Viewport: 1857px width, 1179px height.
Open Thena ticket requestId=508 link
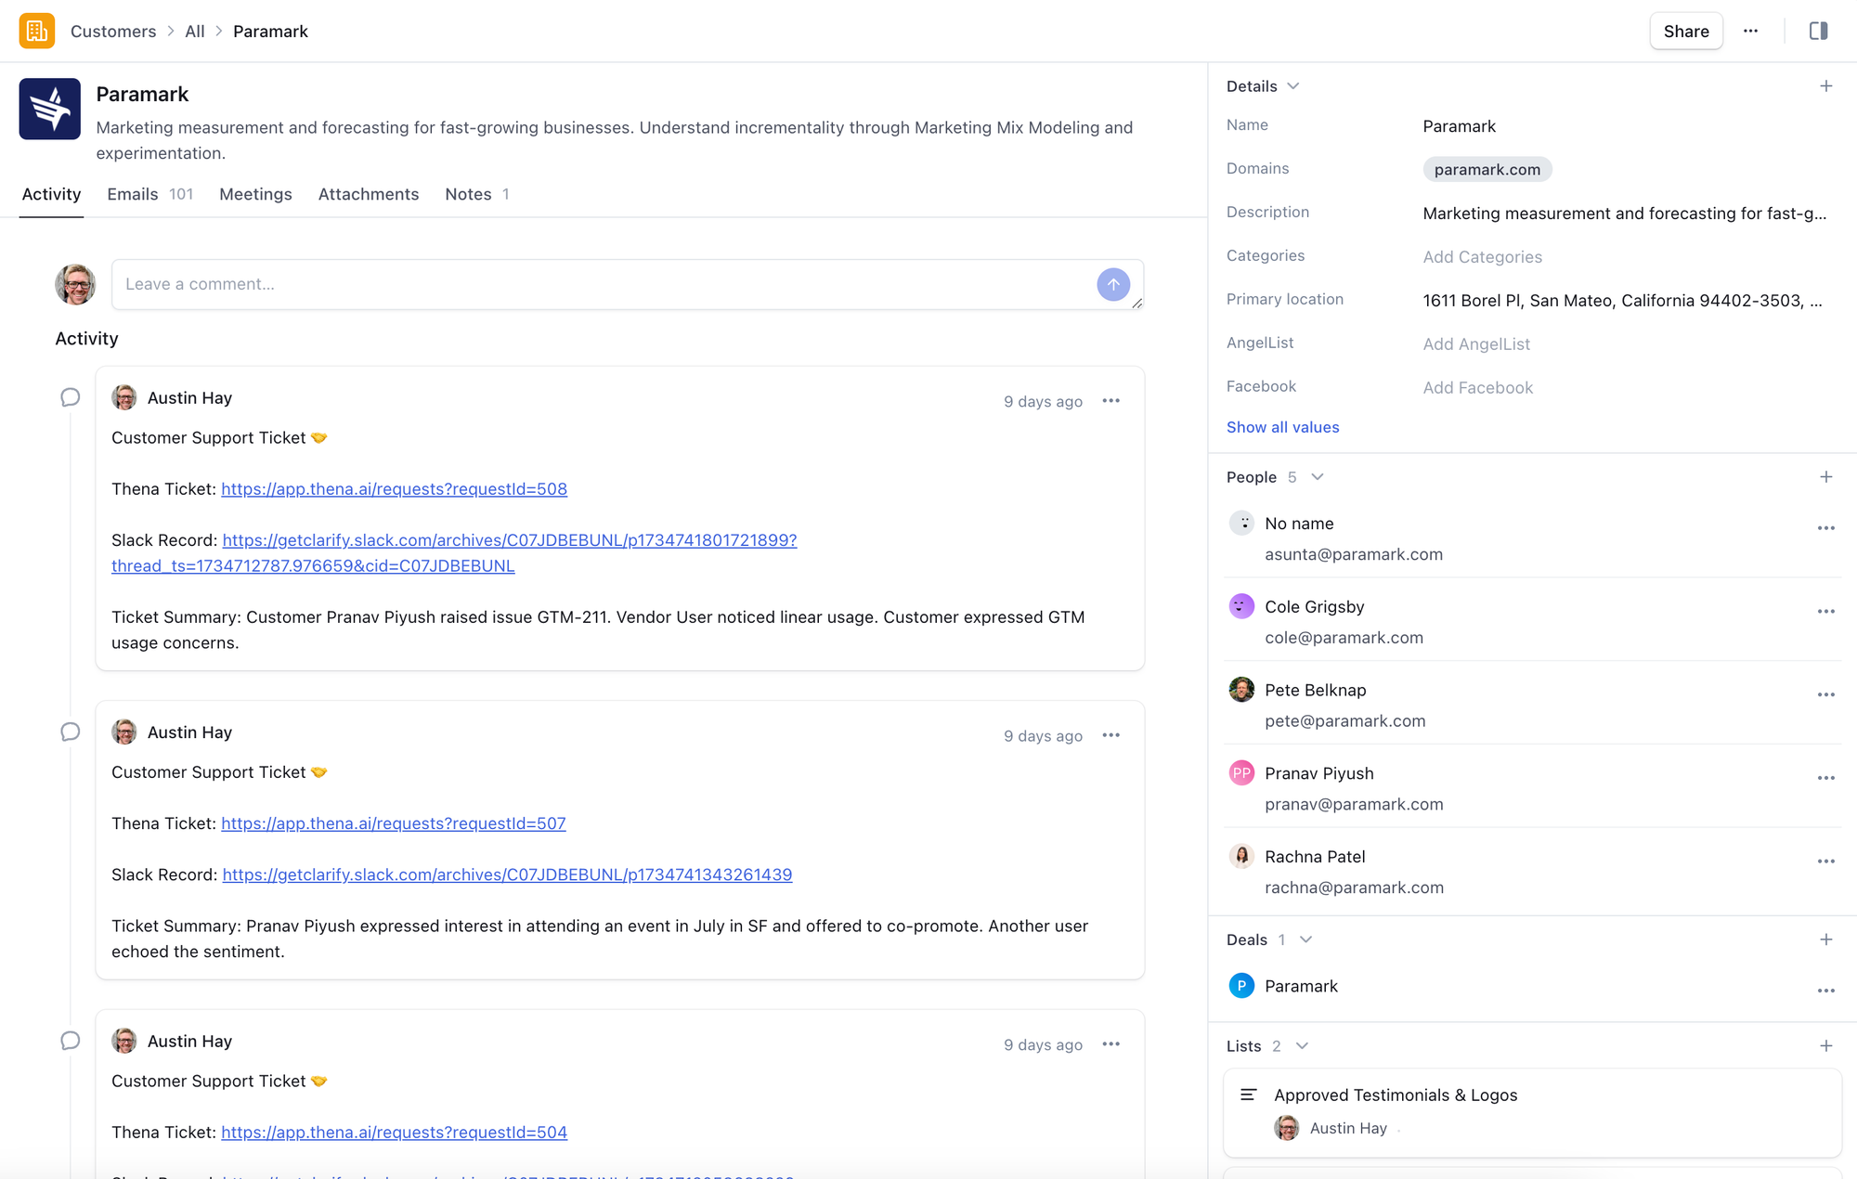(394, 489)
